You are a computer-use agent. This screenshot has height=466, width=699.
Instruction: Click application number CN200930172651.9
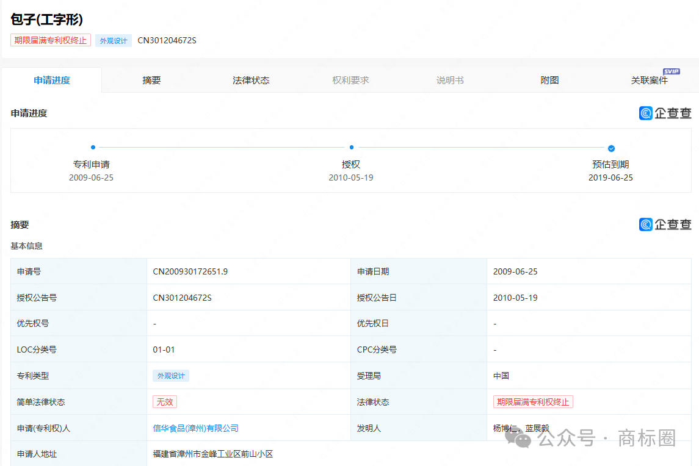190,271
